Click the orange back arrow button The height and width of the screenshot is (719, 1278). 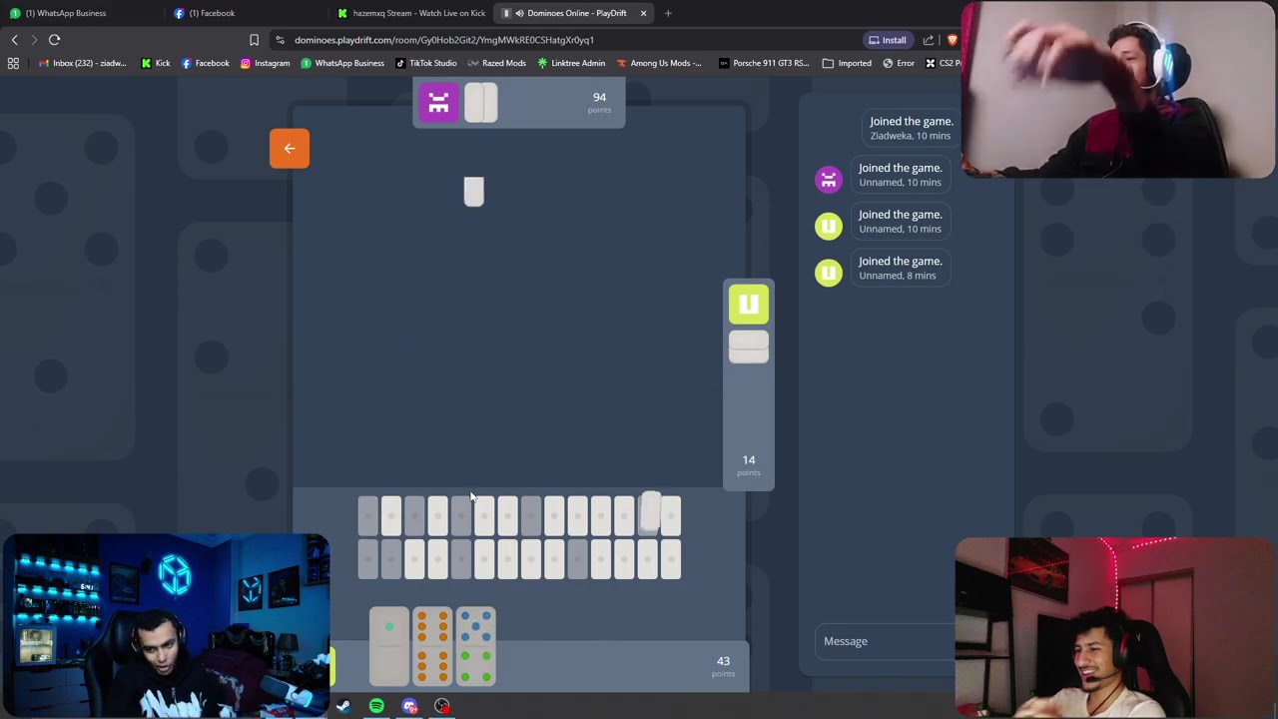290,149
